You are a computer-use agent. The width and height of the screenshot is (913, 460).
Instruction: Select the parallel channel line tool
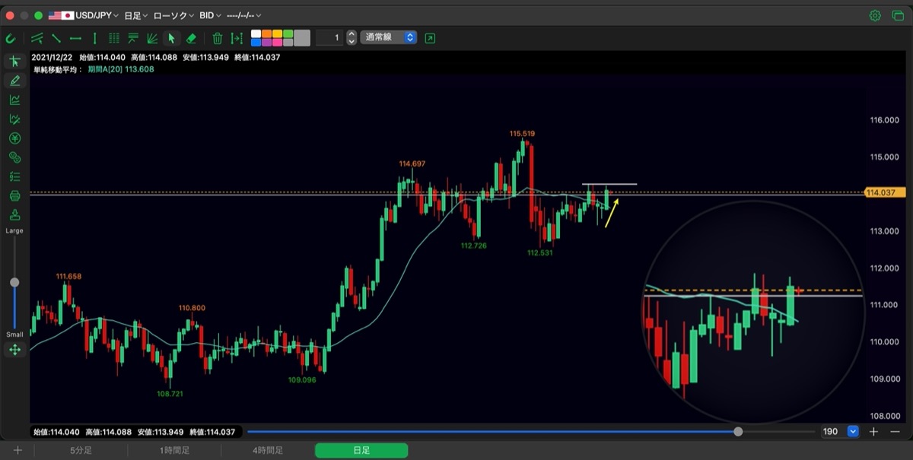click(37, 38)
